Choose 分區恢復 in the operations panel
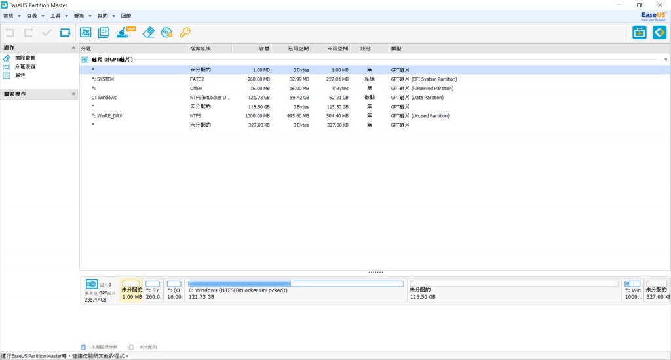Screen dimensions: 671x360 pos(26,67)
